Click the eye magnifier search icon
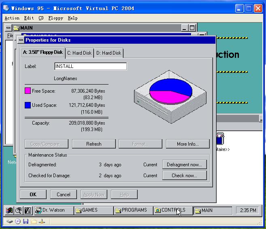This screenshot has height=229, width=266. pos(18,210)
